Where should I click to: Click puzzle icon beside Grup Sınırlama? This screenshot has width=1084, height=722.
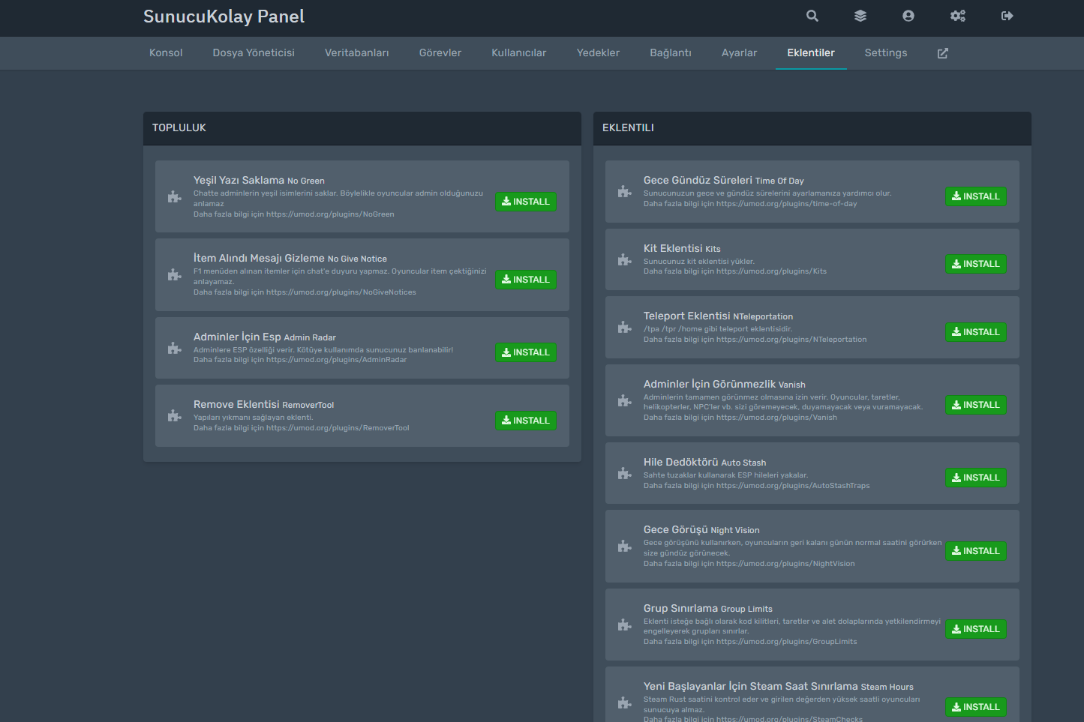pyautogui.click(x=624, y=625)
